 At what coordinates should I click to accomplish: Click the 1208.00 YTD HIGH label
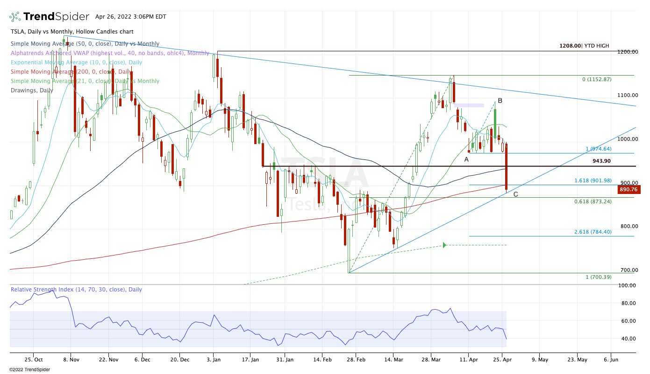coord(584,46)
